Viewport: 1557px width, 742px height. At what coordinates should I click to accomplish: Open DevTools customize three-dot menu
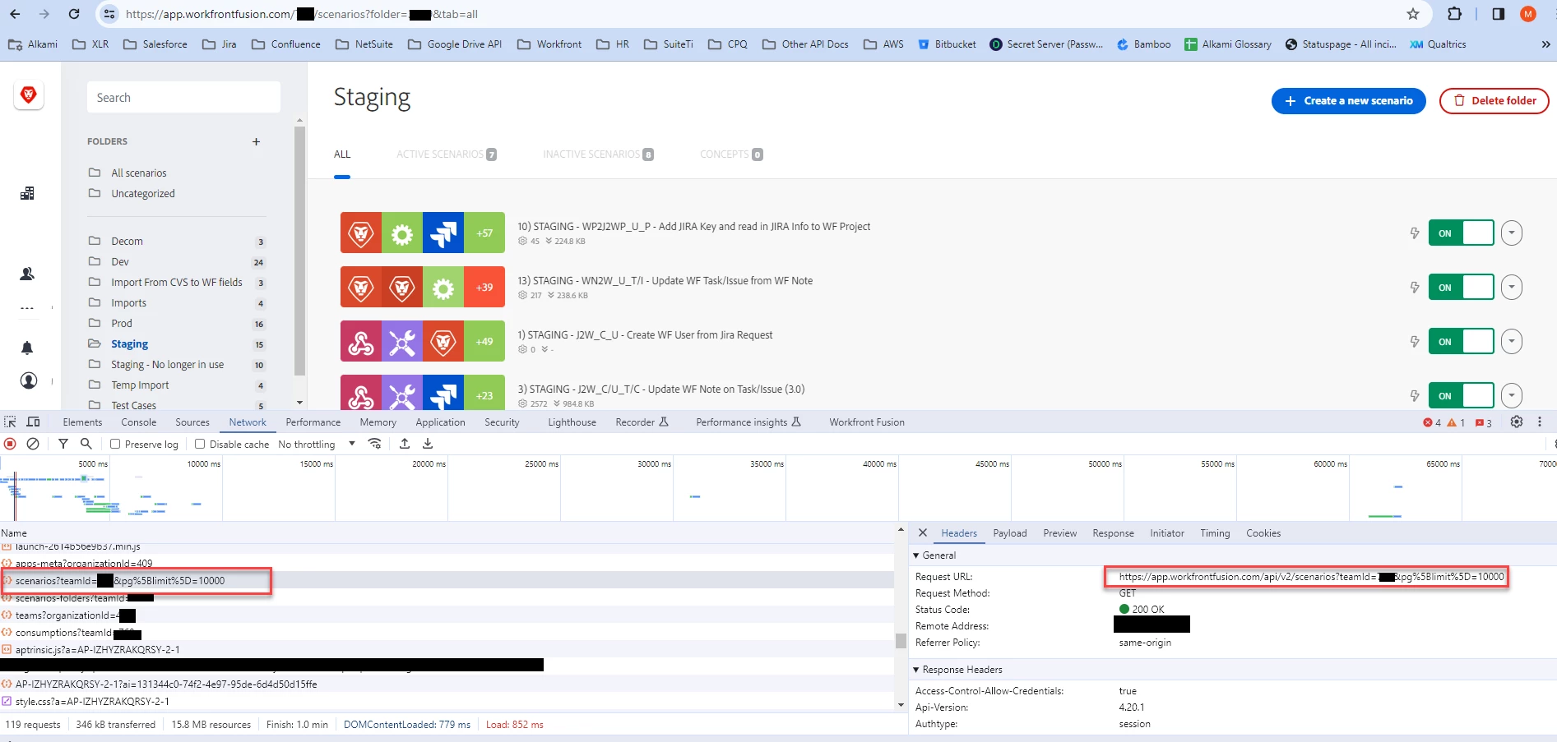pyautogui.click(x=1540, y=422)
